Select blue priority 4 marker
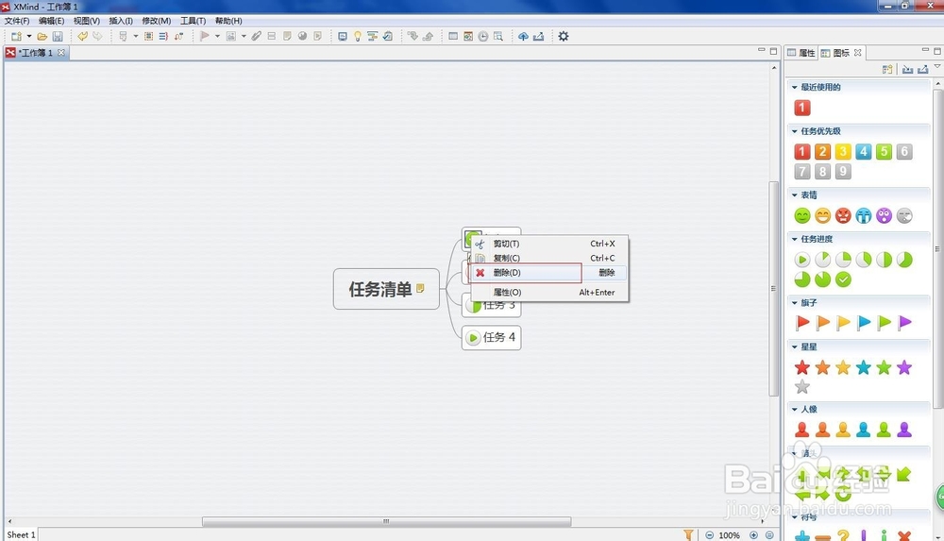The width and height of the screenshot is (944, 541). point(864,151)
